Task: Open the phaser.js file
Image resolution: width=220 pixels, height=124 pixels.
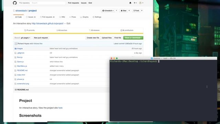Action: pos(21,79)
